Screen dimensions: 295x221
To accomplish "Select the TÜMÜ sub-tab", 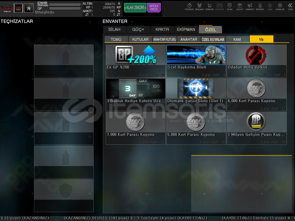I will pyautogui.click(x=116, y=39).
